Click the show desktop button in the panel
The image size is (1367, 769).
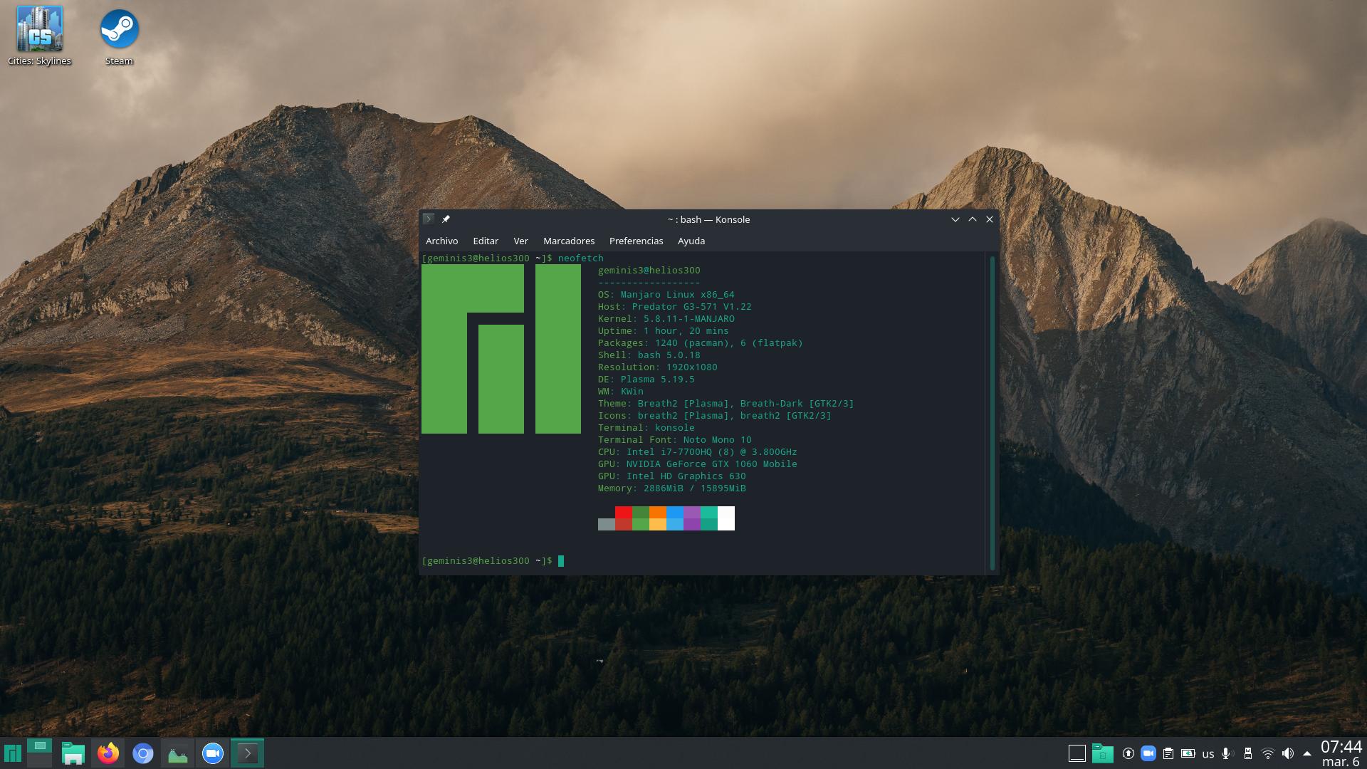tap(1077, 753)
